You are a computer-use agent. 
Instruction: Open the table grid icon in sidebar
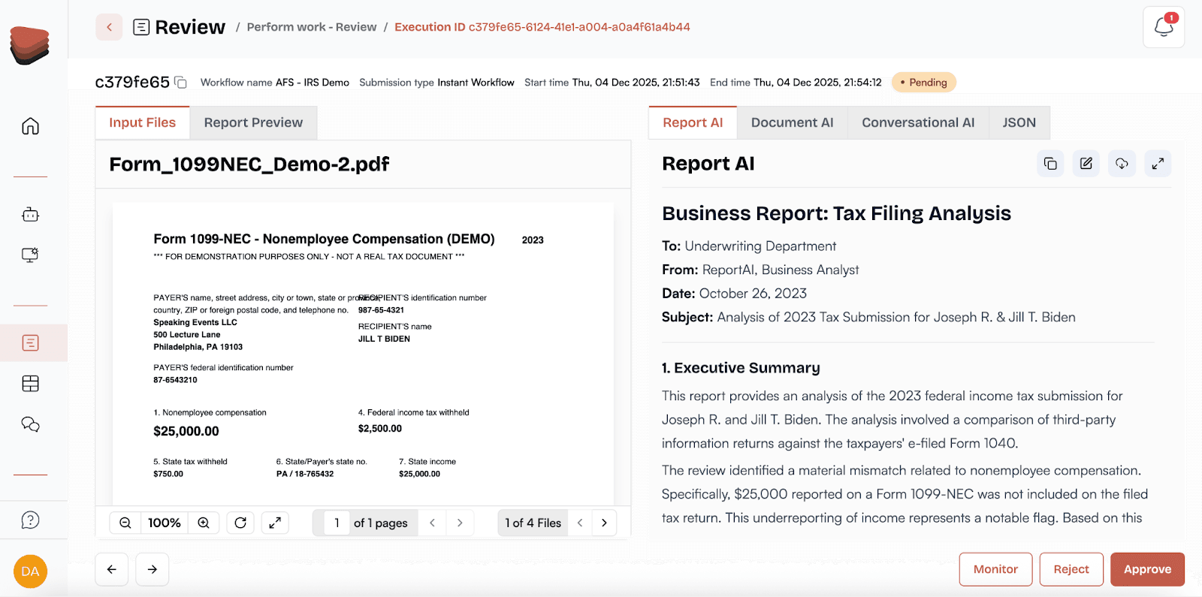click(x=31, y=384)
